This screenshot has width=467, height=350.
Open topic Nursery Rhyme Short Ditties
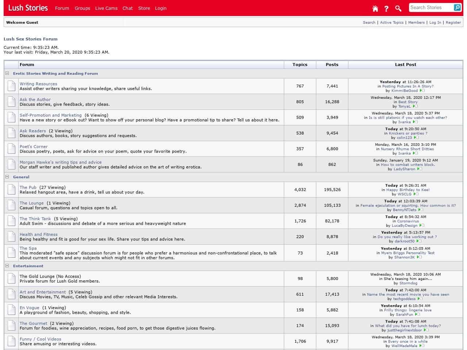[407, 149]
